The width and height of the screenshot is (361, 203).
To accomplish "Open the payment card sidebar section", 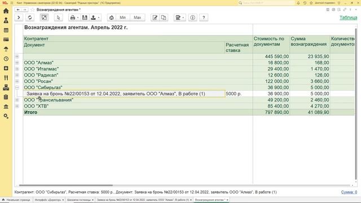I will click(6, 39).
